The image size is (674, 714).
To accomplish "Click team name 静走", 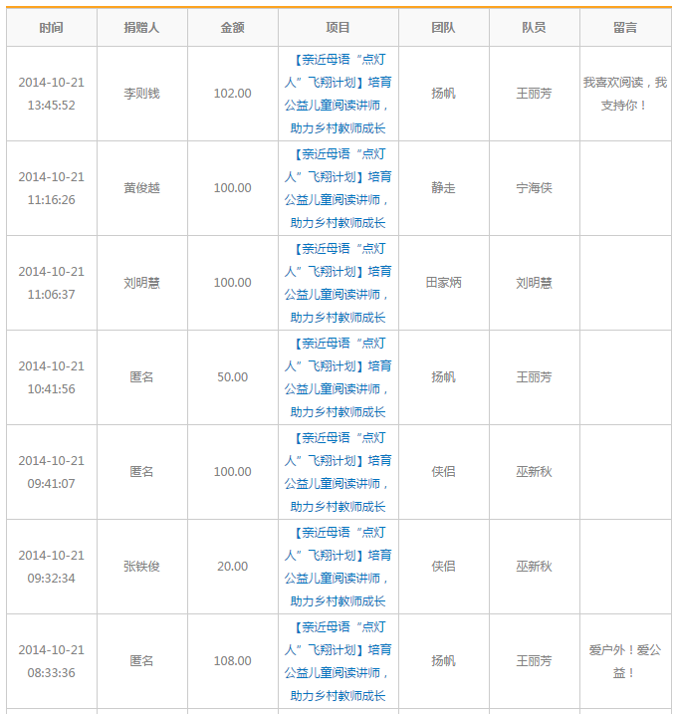I will [x=443, y=188].
